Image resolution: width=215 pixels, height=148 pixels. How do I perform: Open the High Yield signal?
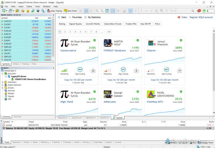click(x=67, y=102)
